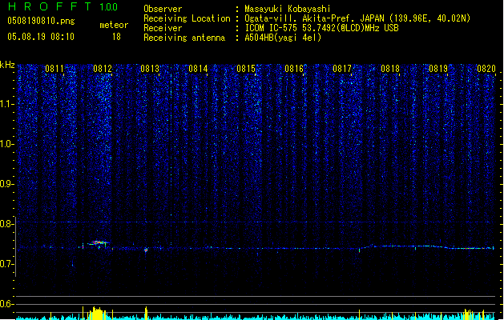This screenshot has height=320, width=504.
Task: Click the ICOM IC-575 53.7492 MHz USB text
Action: coord(321,28)
